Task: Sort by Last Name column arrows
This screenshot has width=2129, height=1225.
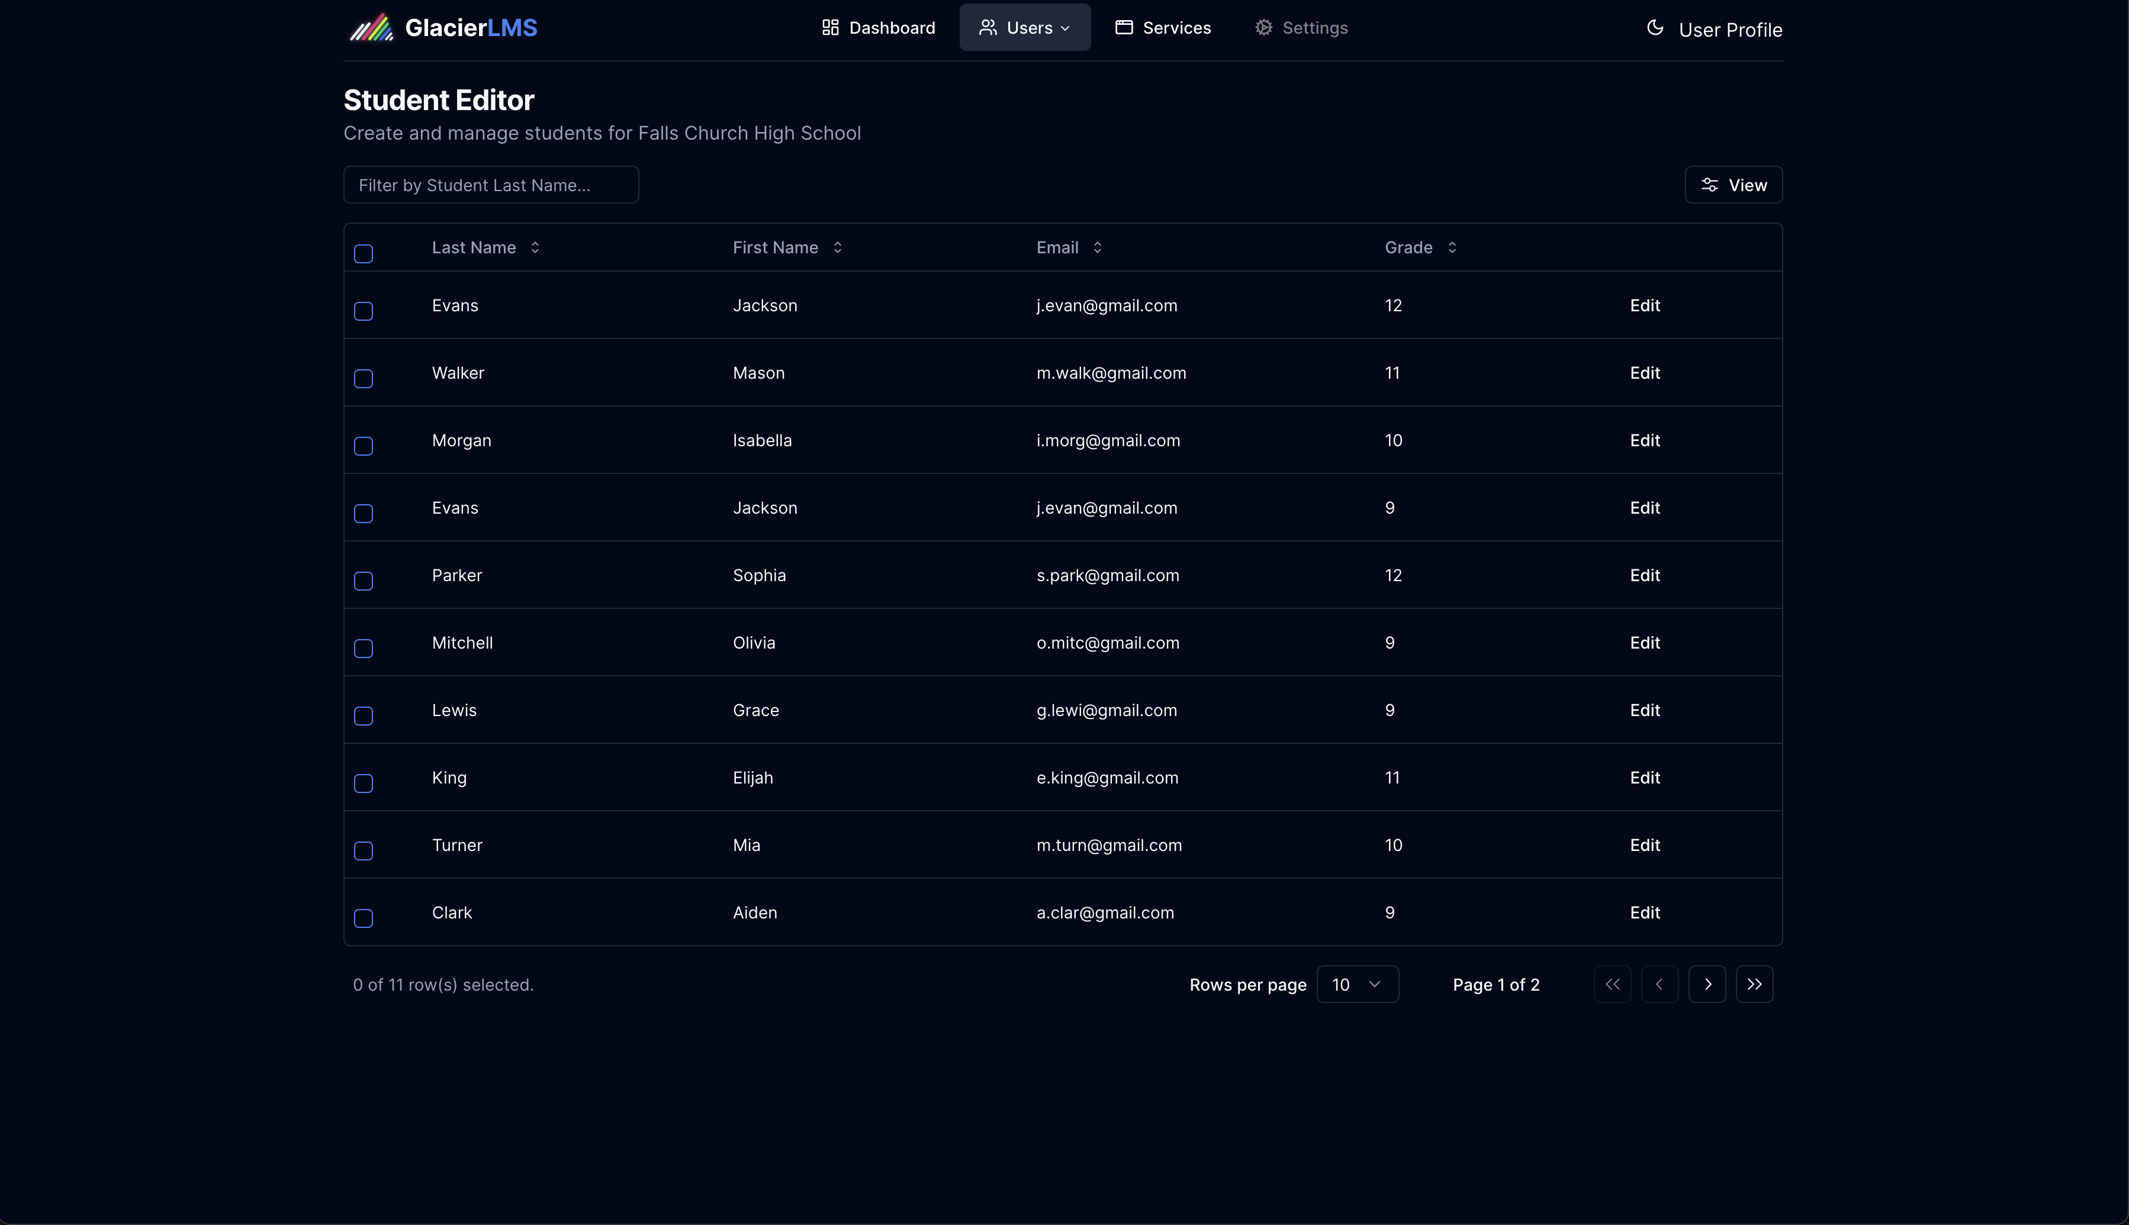Action: pyautogui.click(x=535, y=247)
